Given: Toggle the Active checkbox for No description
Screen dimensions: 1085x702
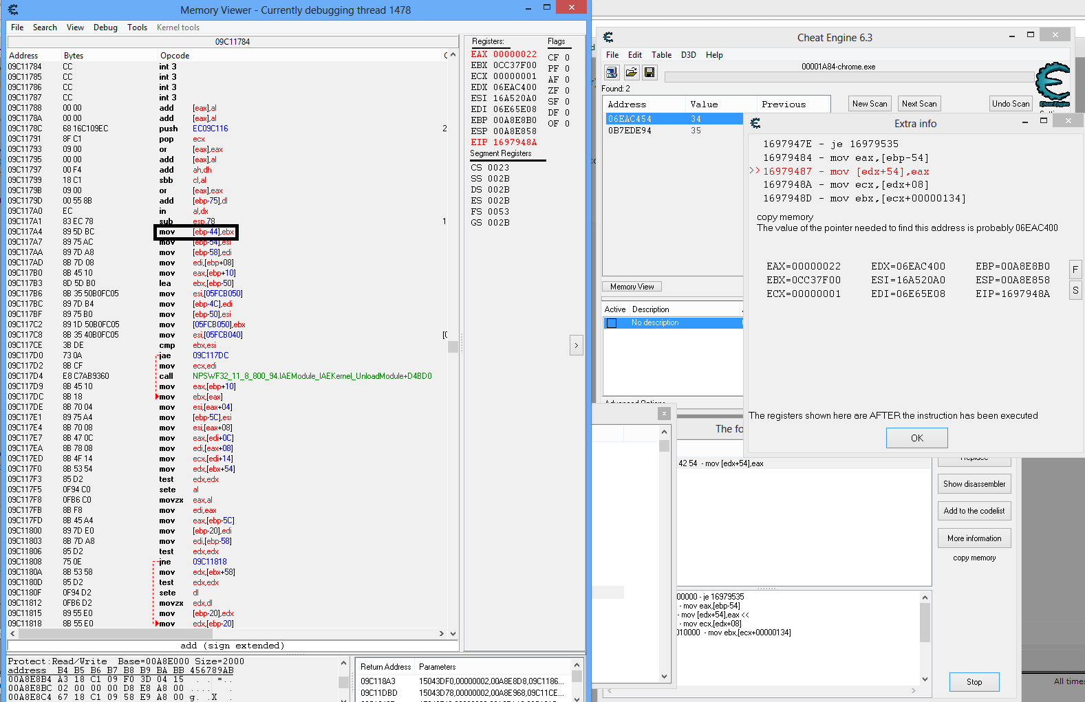Looking at the screenshot, I should [x=612, y=323].
